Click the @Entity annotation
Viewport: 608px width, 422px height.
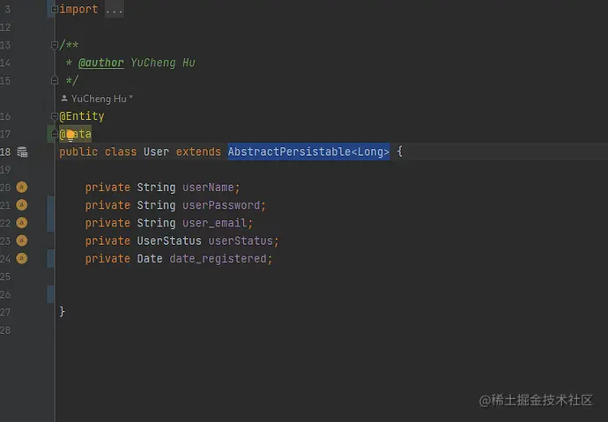[82, 116]
